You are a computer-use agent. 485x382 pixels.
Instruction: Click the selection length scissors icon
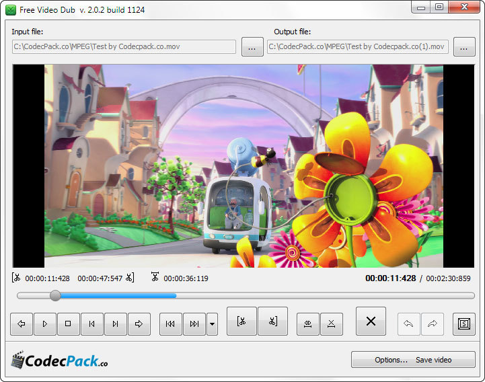(155, 276)
